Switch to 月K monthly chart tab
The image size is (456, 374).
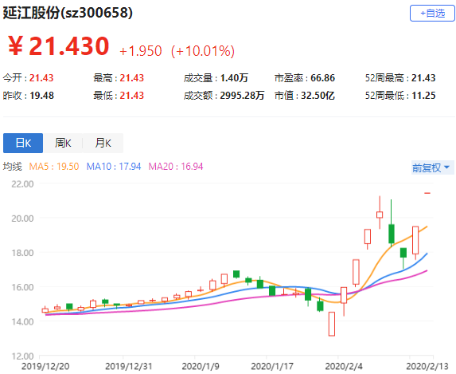coord(103,143)
